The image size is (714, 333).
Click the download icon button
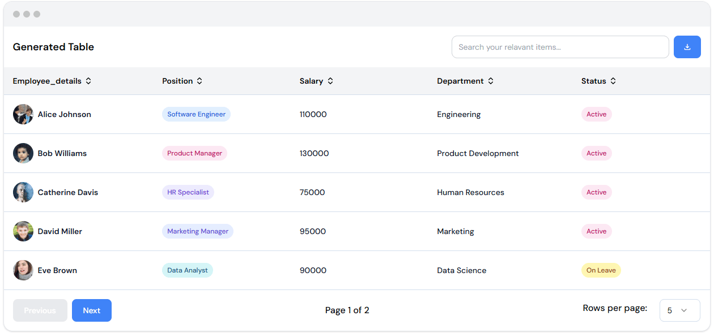click(x=687, y=47)
